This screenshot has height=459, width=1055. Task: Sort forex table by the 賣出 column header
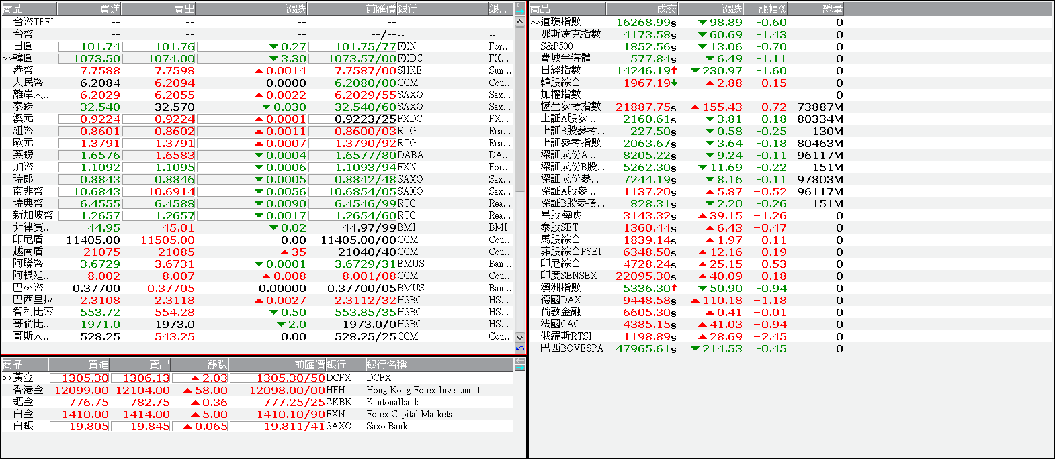tap(159, 9)
